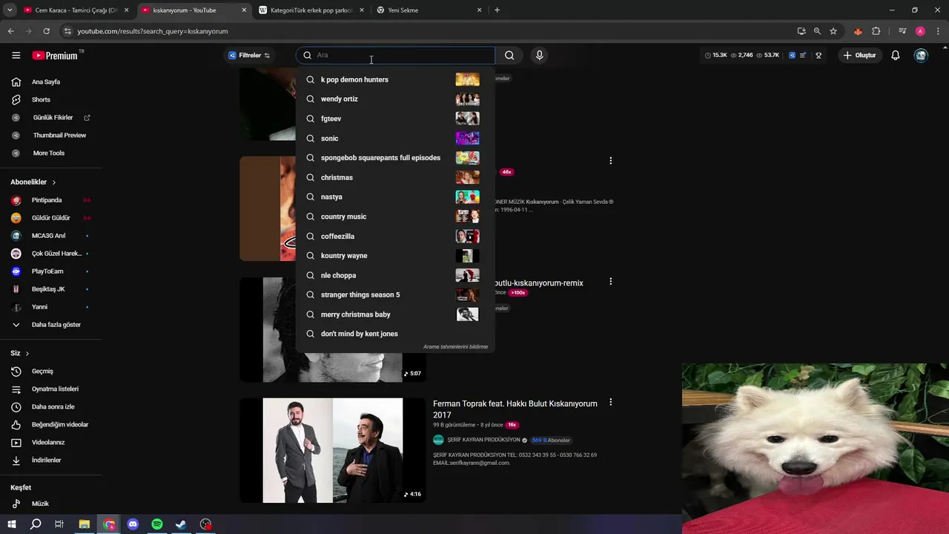Screen dimensions: 949x534
Task: Expand the Siz section
Action: tap(20, 353)
